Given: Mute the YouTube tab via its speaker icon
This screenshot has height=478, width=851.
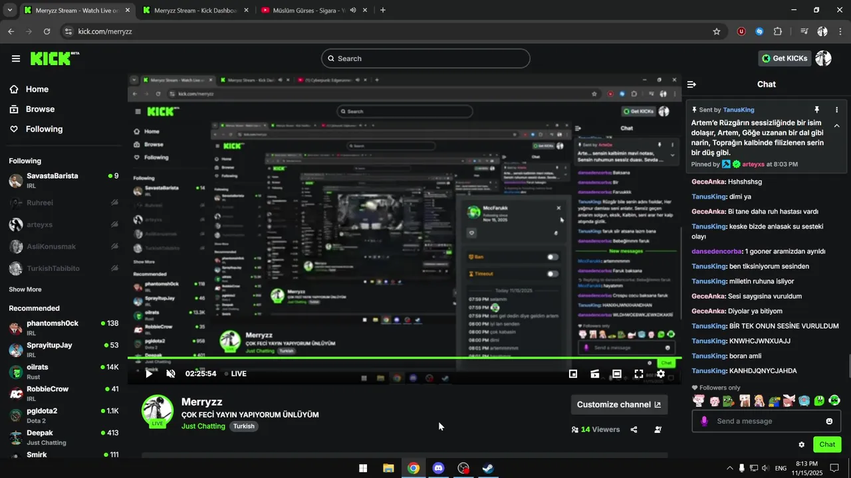Looking at the screenshot, I should pyautogui.click(x=353, y=10).
